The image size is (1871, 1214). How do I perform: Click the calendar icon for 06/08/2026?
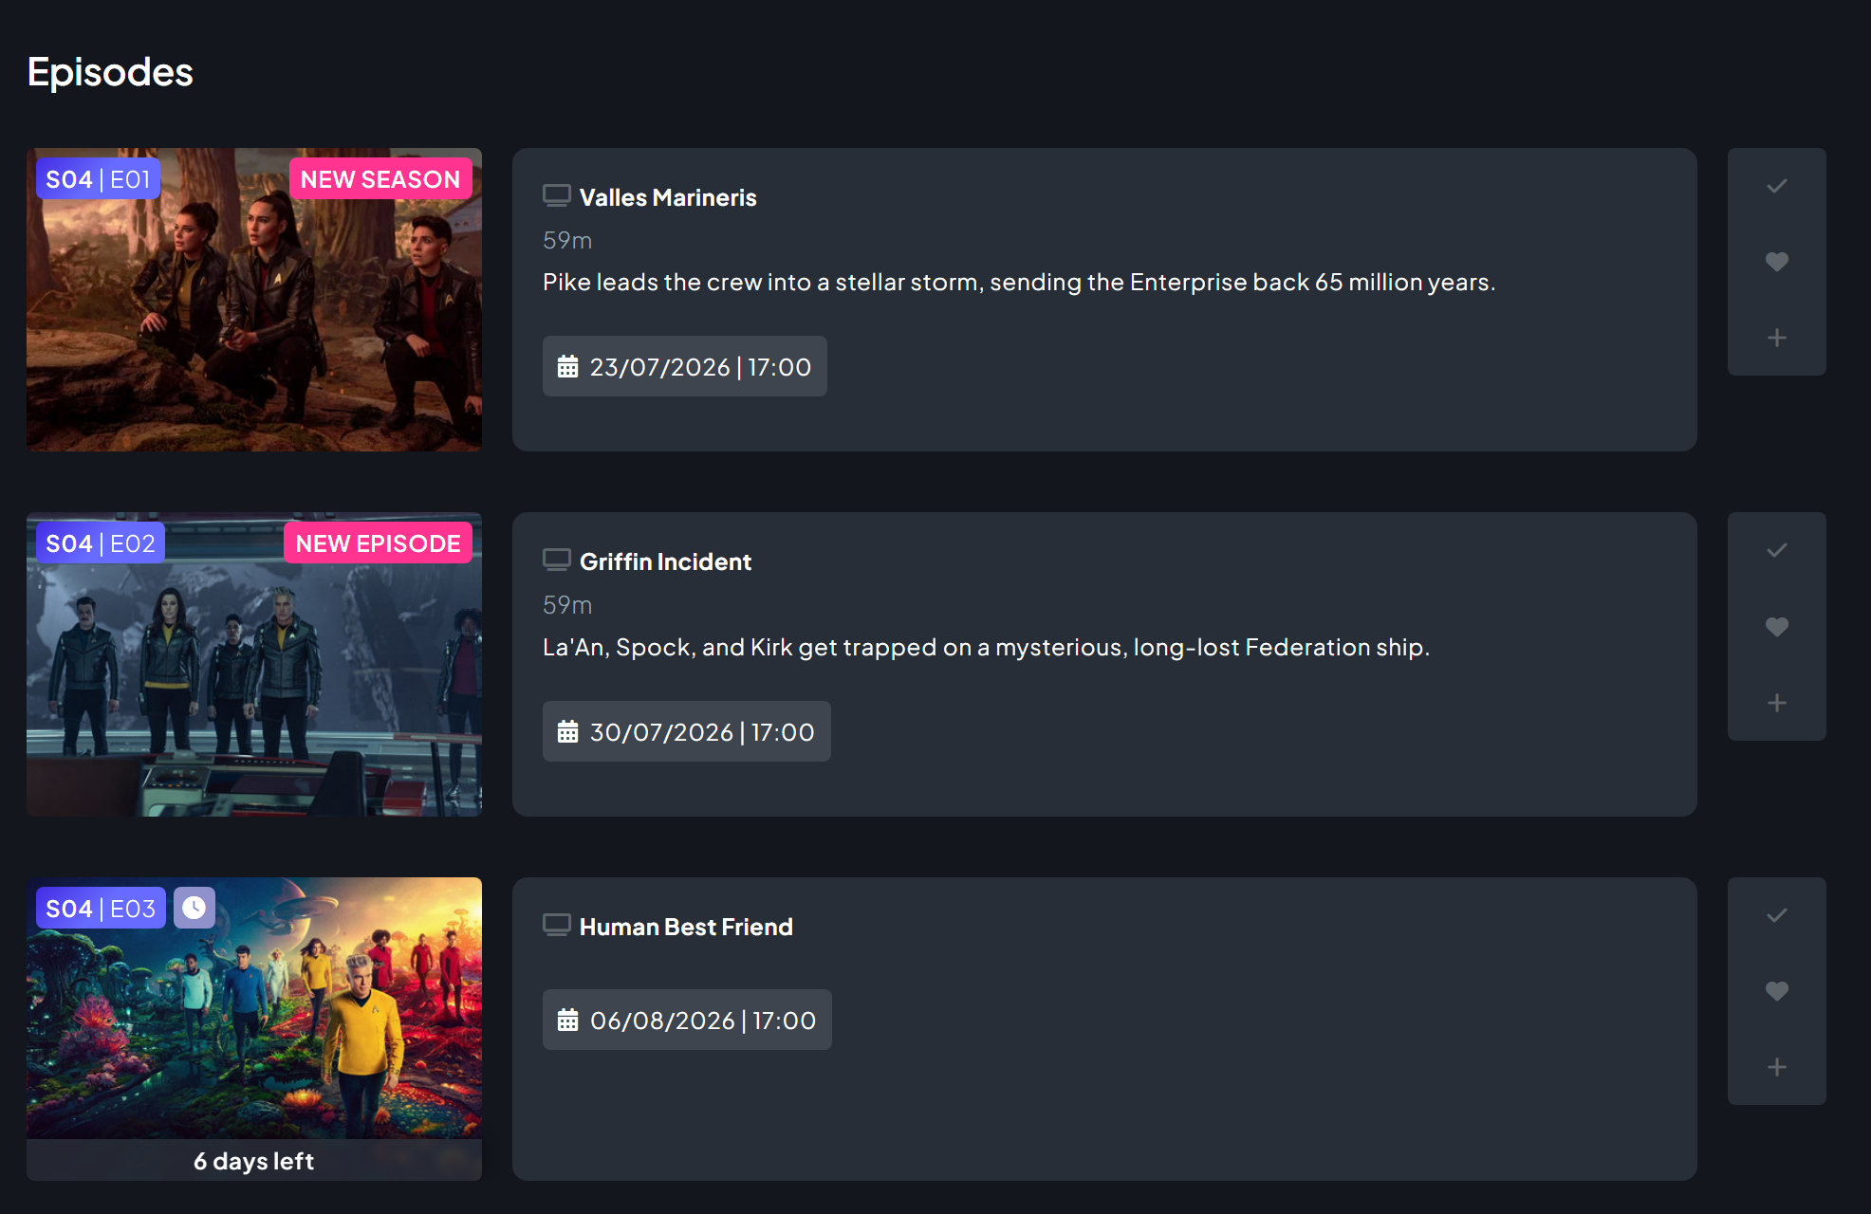(x=567, y=1020)
